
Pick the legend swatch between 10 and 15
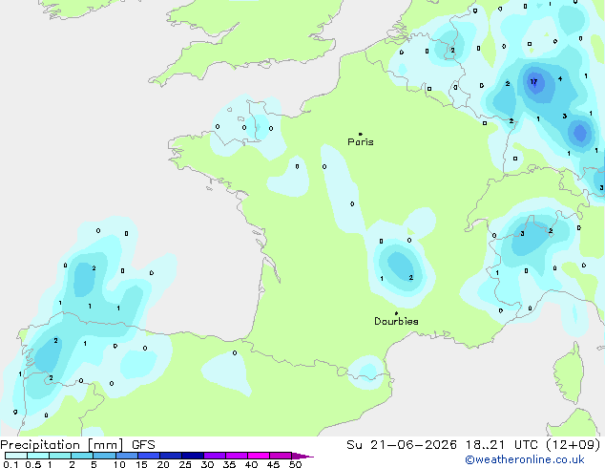(x=127, y=456)
